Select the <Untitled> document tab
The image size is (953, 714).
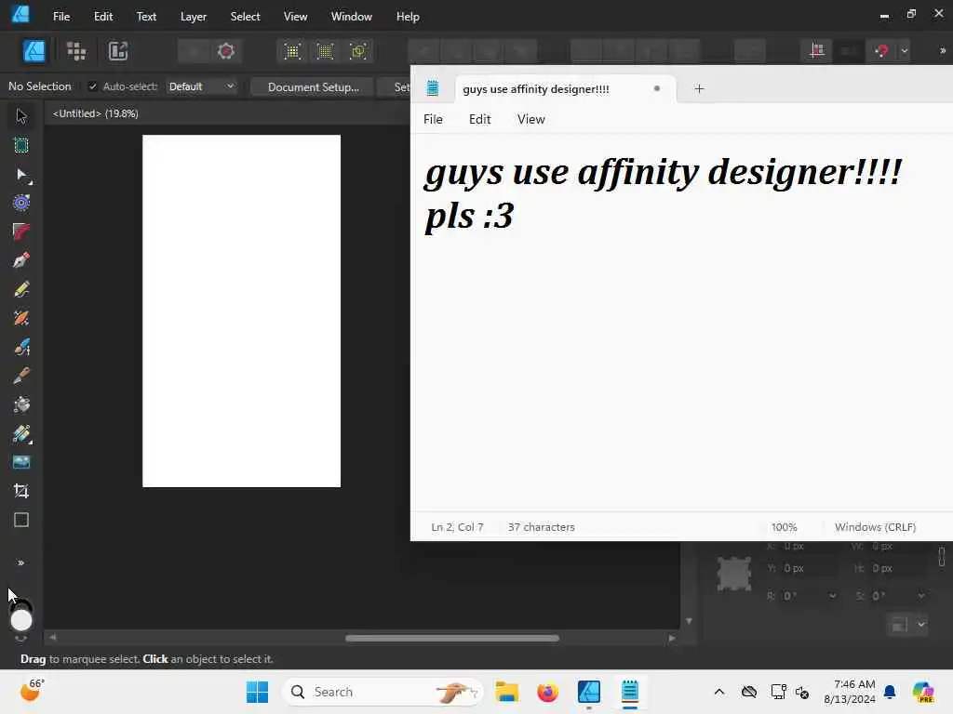[x=96, y=112]
